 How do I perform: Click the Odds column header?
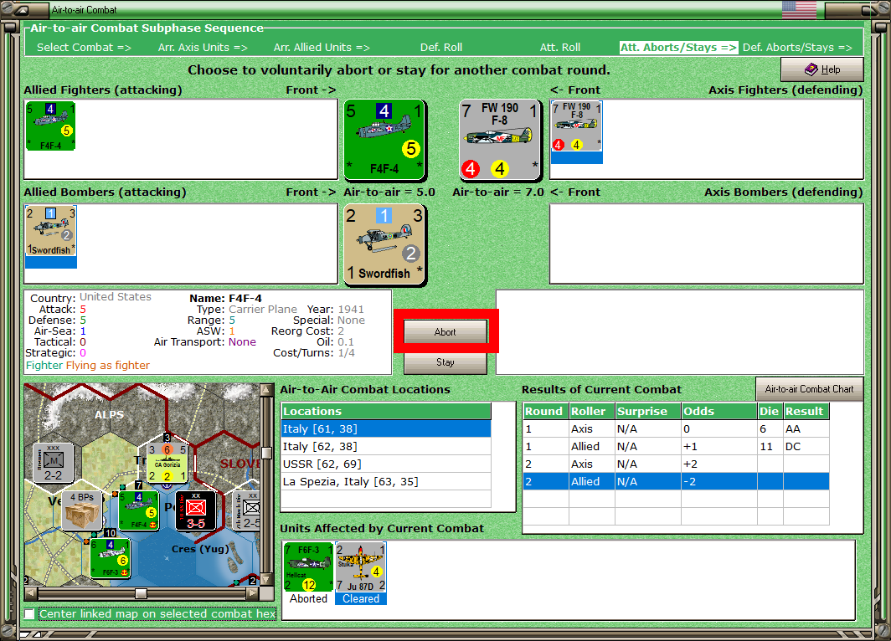click(718, 411)
